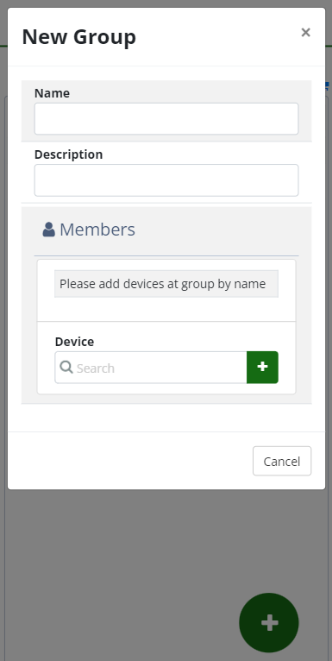Image resolution: width=332 pixels, height=661 pixels.
Task: Click the Members section heading
Action: pyautogui.click(x=97, y=230)
